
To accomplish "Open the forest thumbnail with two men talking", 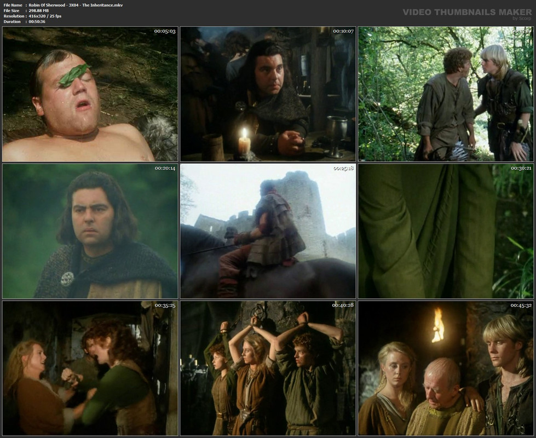I will click(446, 94).
